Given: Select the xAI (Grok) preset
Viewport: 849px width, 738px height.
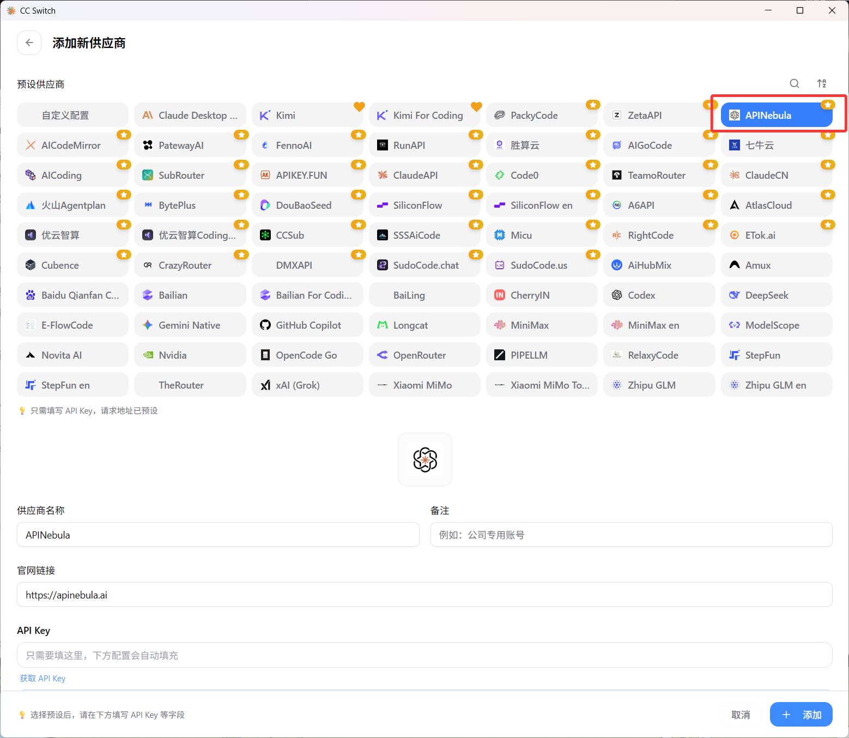Looking at the screenshot, I should (x=307, y=385).
